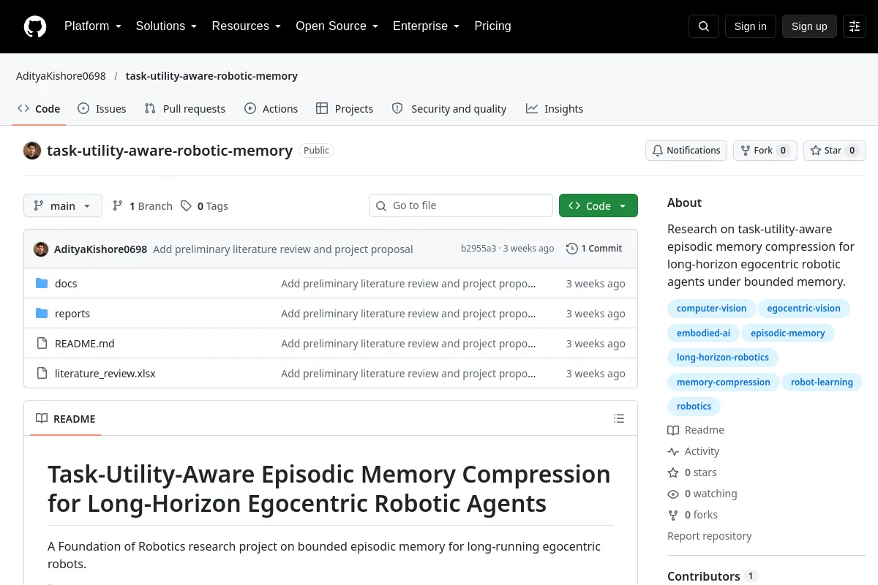This screenshot has height=585, width=878.
Task: Click the robot-learning topic tag
Action: tap(822, 382)
